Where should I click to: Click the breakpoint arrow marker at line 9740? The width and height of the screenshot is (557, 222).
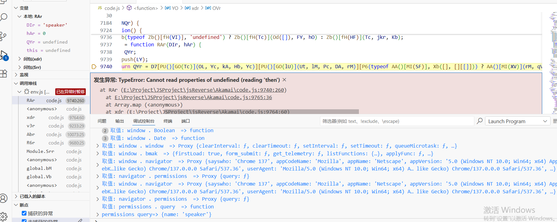pyautogui.click(x=94, y=67)
